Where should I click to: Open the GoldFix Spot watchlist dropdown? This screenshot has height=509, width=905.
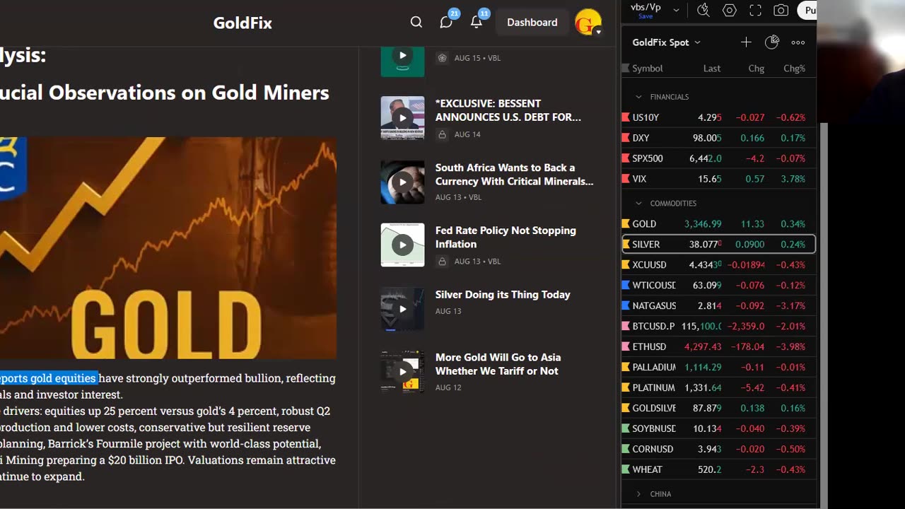666,42
